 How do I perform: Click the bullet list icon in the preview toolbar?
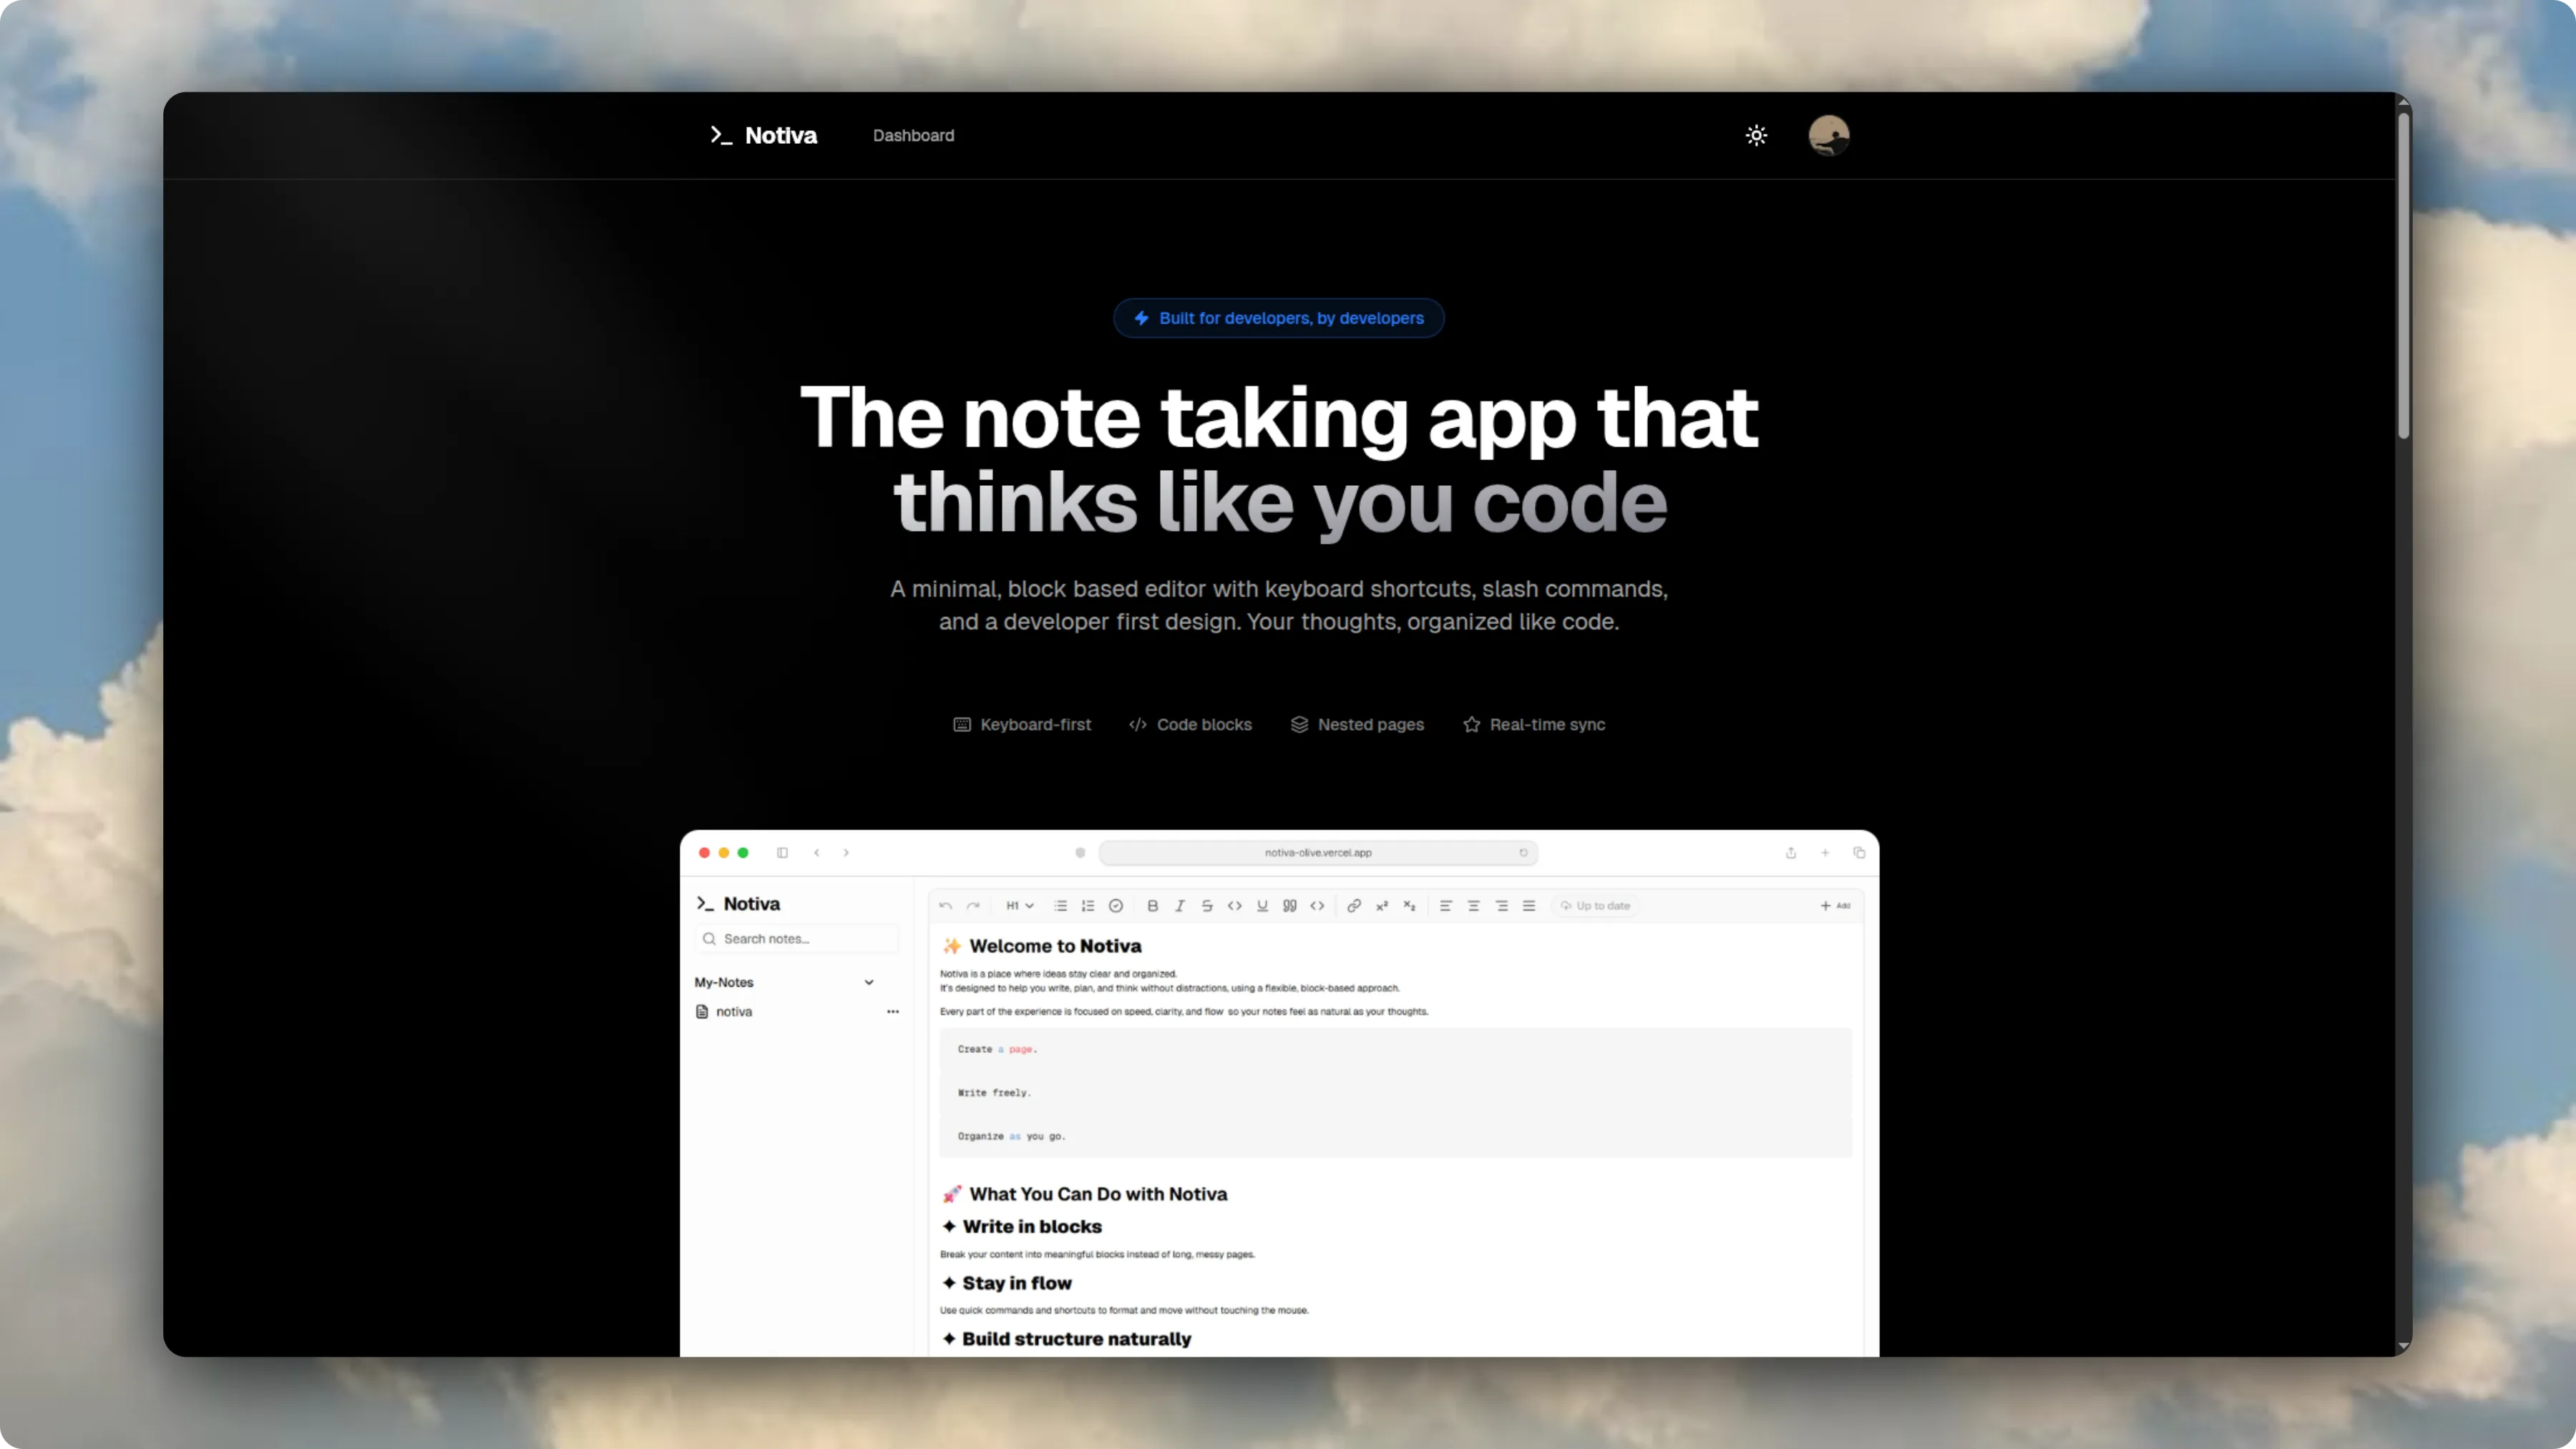(x=1060, y=906)
